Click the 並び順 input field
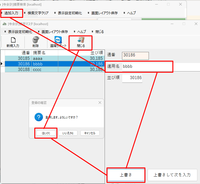 [x=132, y=78]
